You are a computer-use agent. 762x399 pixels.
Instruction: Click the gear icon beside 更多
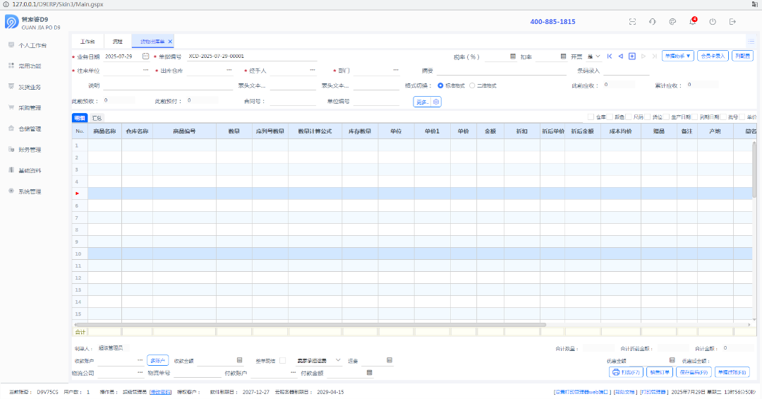[x=436, y=102]
